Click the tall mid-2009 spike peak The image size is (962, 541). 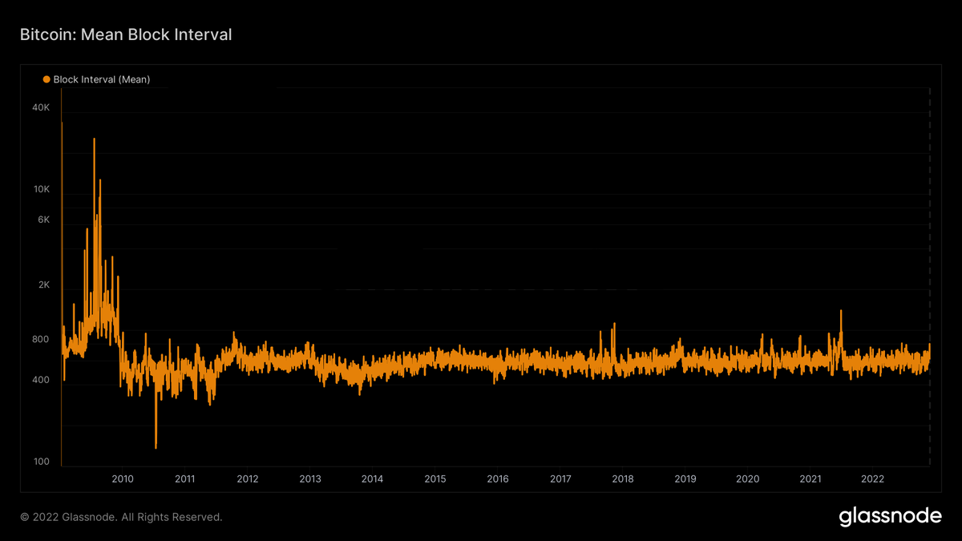point(95,139)
